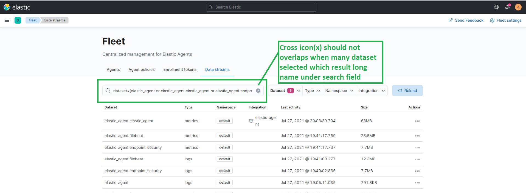
Task: Sort by the Last activity column header
Action: [x=291, y=107]
